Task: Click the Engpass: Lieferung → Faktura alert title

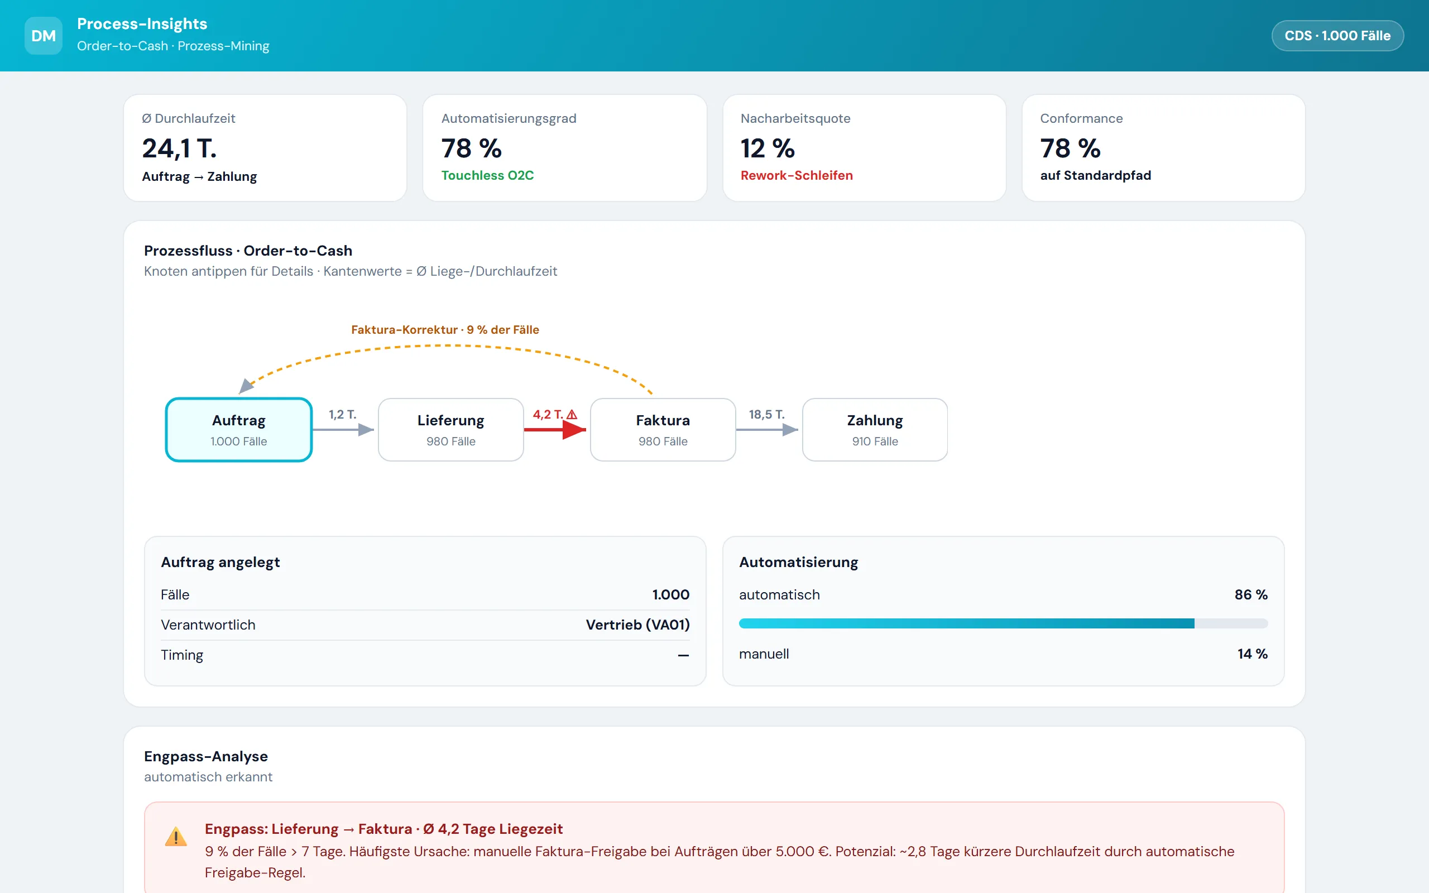Action: coord(383,829)
